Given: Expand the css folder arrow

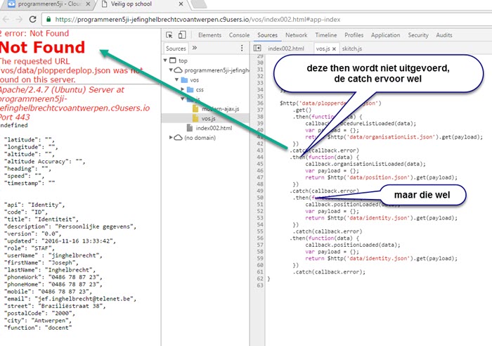Looking at the screenshot, I should click(182, 89).
